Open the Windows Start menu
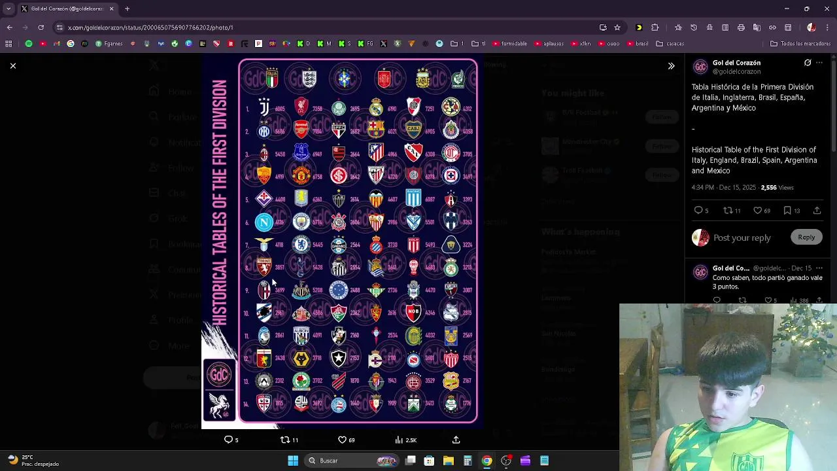This screenshot has width=837, height=471. [293, 461]
